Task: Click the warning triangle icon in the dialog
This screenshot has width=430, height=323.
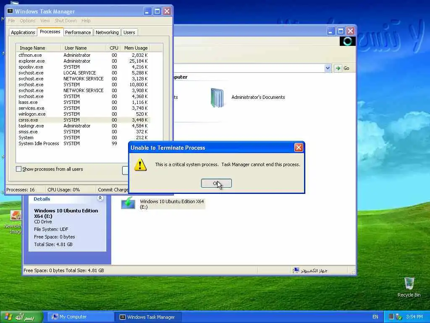Action: (x=140, y=165)
